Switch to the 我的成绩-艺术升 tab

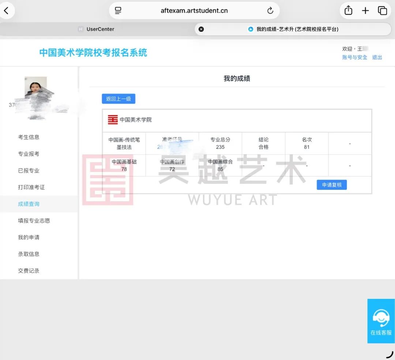click(289, 29)
